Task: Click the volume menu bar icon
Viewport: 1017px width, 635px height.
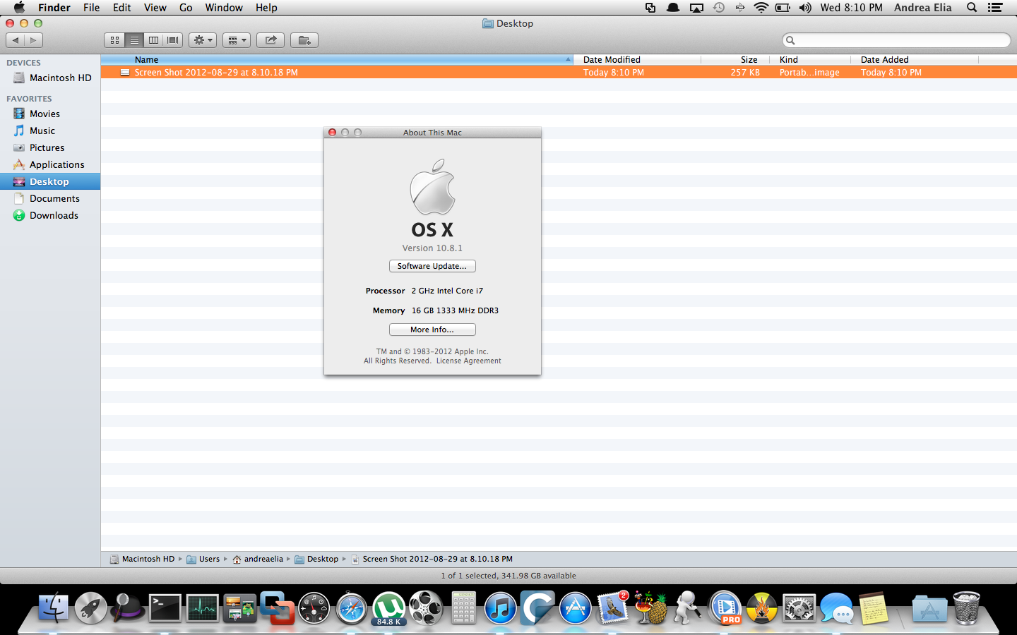Action: click(805, 8)
